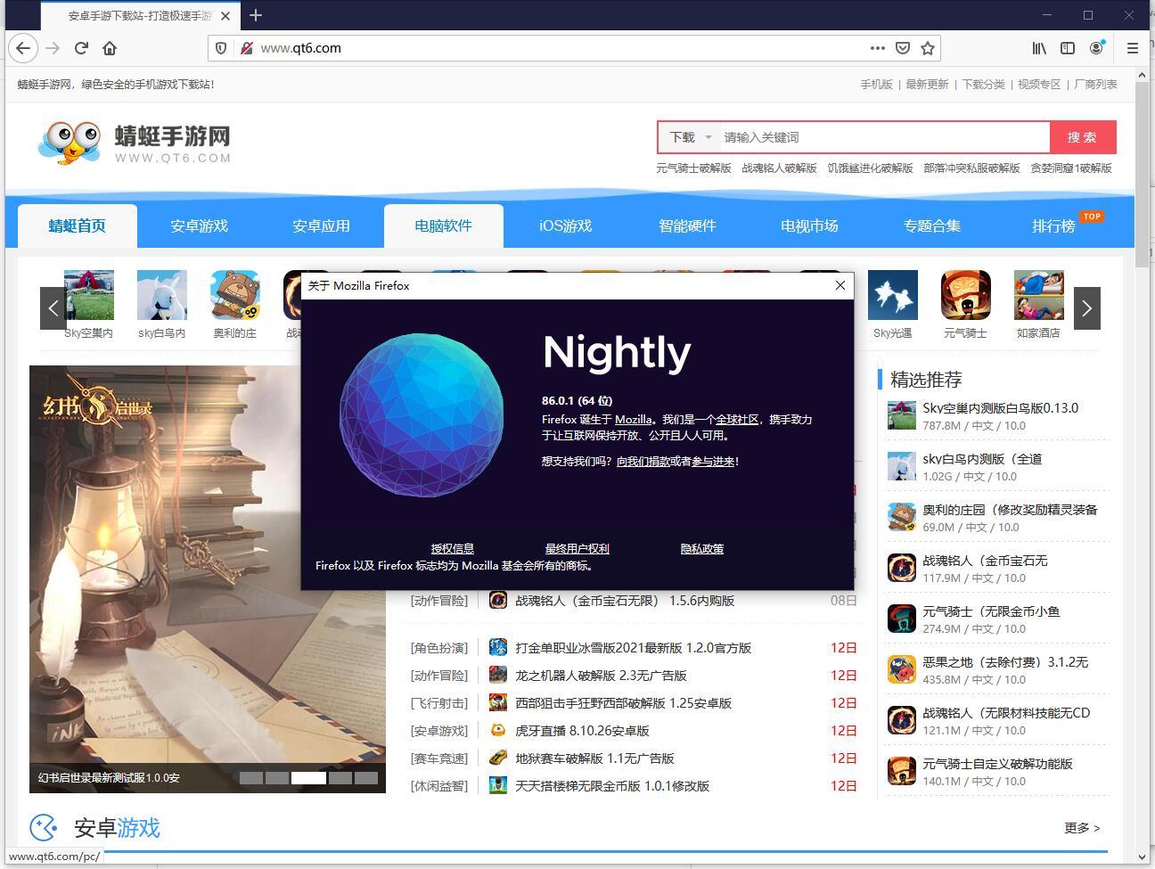This screenshot has width=1155, height=869.
Task: Open Firefox account avatar
Action: coord(1096,48)
